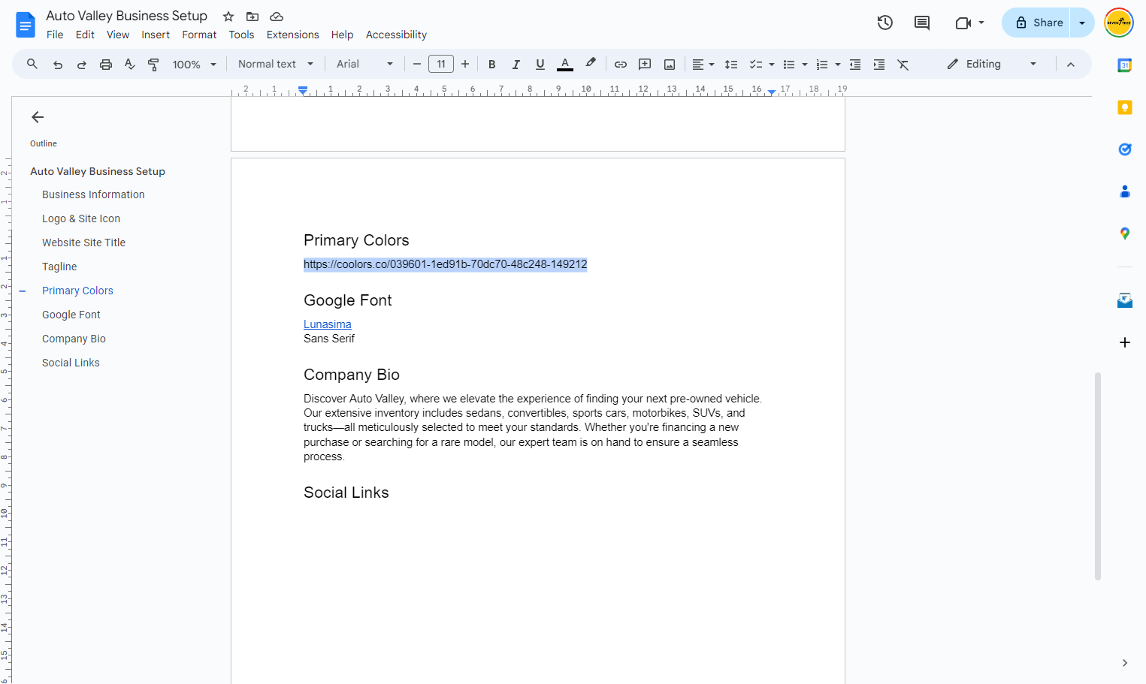Go to Social Links outline heading
This screenshot has height=684, width=1146.
point(71,363)
